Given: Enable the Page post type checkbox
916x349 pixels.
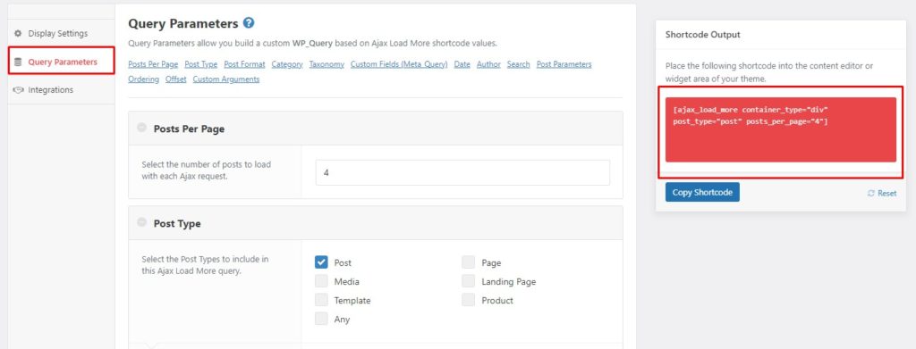Looking at the screenshot, I should (x=468, y=262).
